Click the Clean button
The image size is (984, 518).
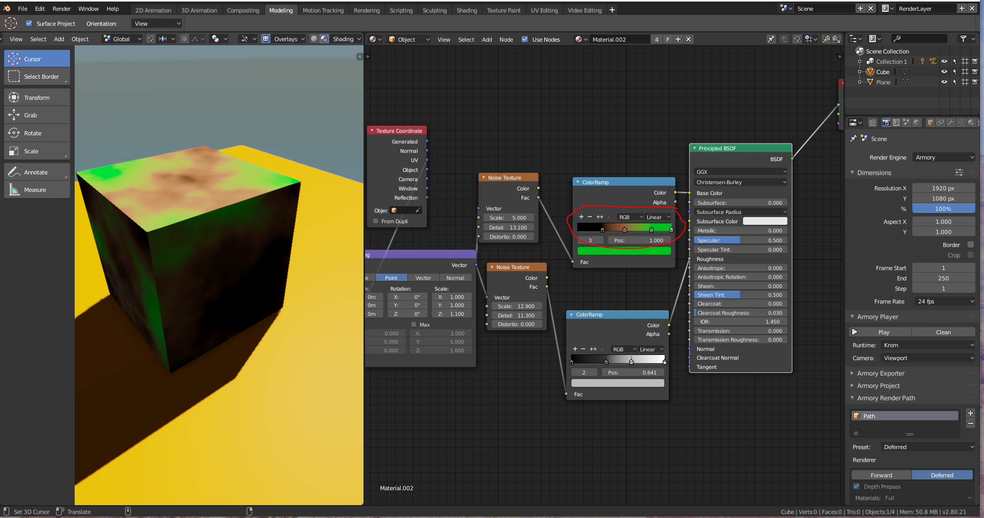[943, 332]
